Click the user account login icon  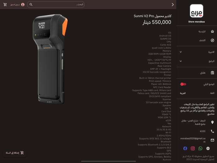pos(23,5)
